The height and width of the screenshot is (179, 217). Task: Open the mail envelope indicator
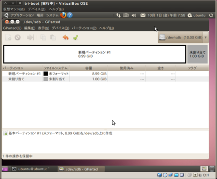click(143, 15)
